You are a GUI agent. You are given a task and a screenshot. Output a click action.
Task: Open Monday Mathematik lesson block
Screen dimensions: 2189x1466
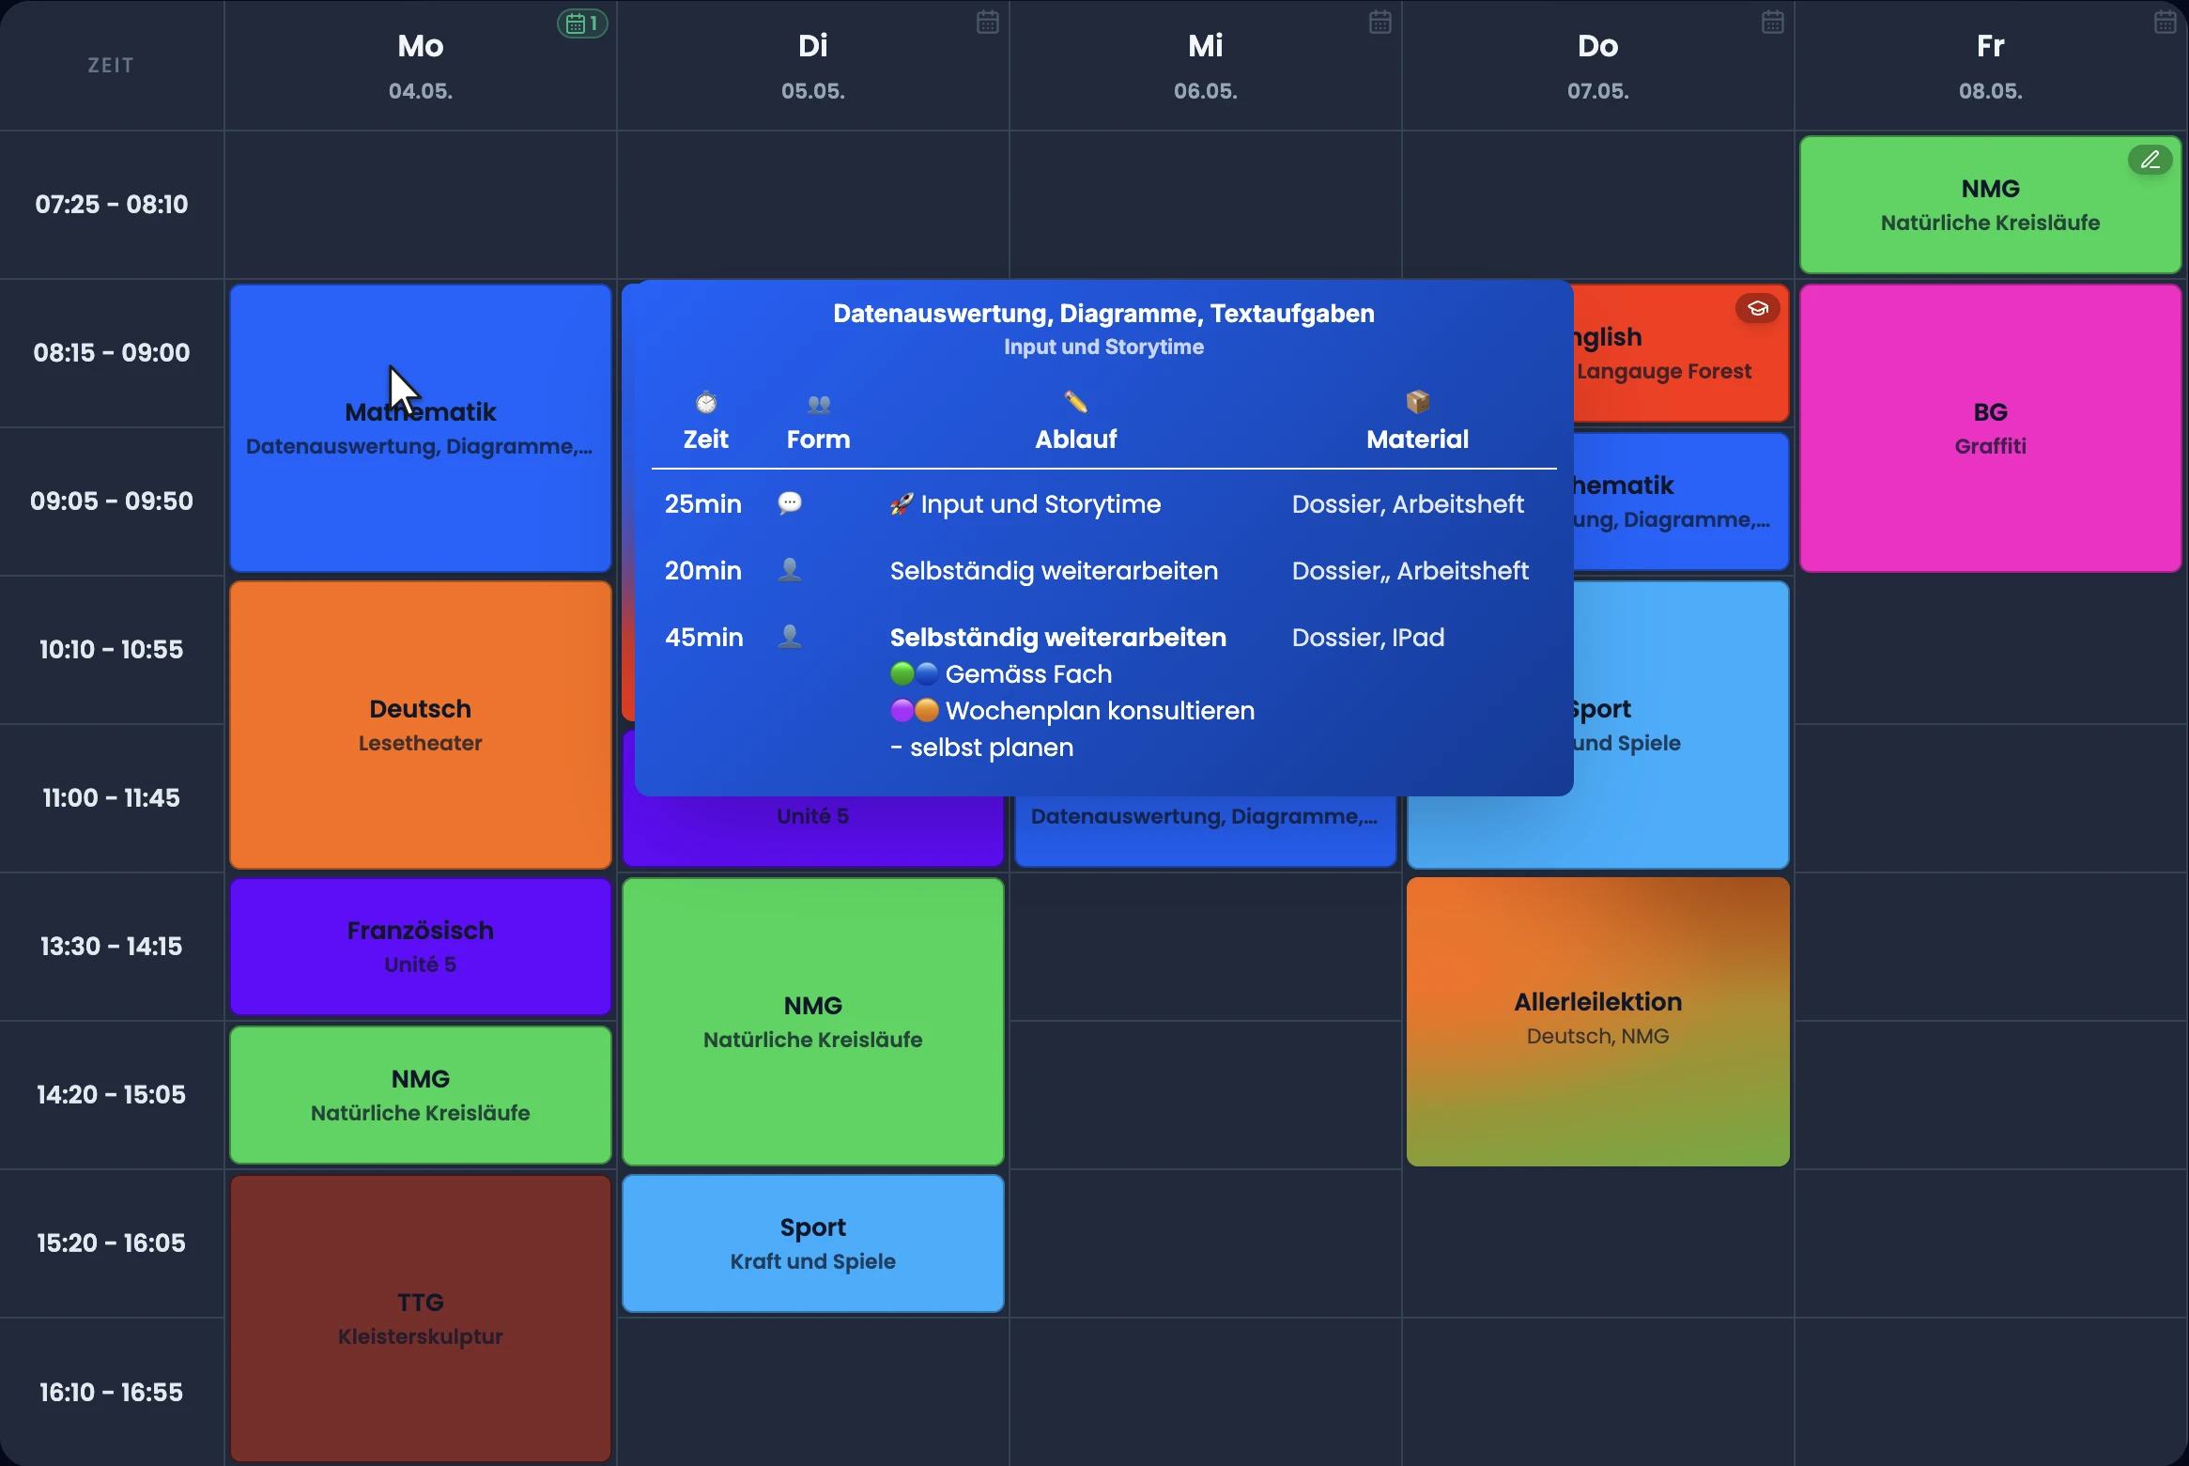(x=421, y=428)
